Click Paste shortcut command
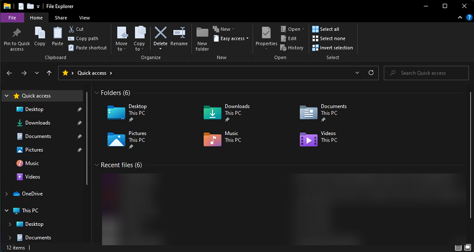Image resolution: width=474 pixels, height=252 pixels. click(88, 48)
